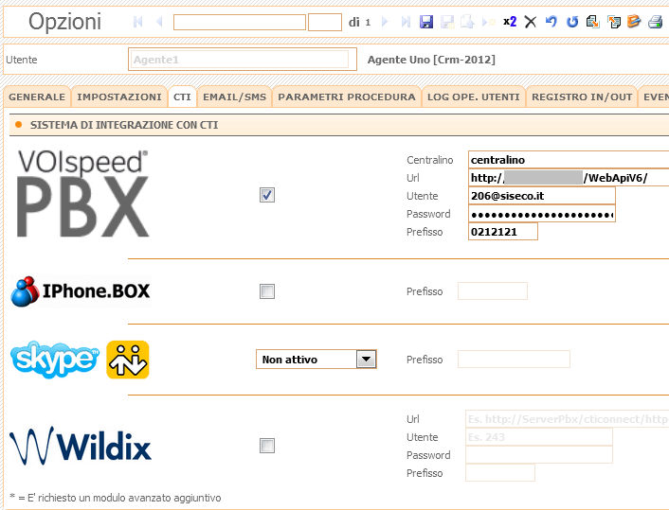The height and width of the screenshot is (510, 669).
Task: Click the 'Agente Uno [Crm-2012]' text
Action: [x=431, y=60]
